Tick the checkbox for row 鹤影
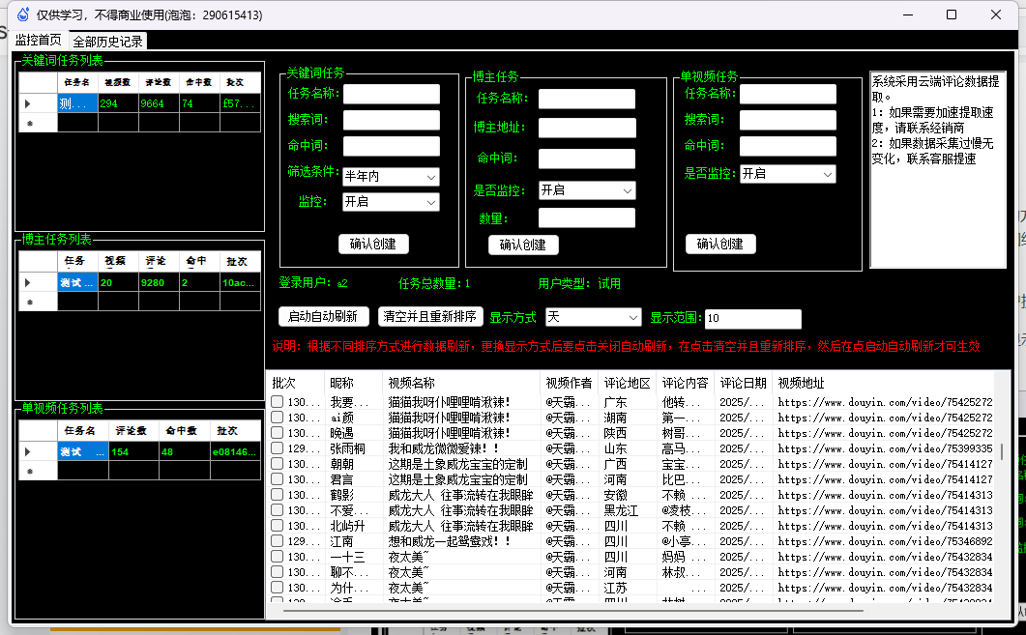Image resolution: width=1026 pixels, height=635 pixels. (278, 495)
